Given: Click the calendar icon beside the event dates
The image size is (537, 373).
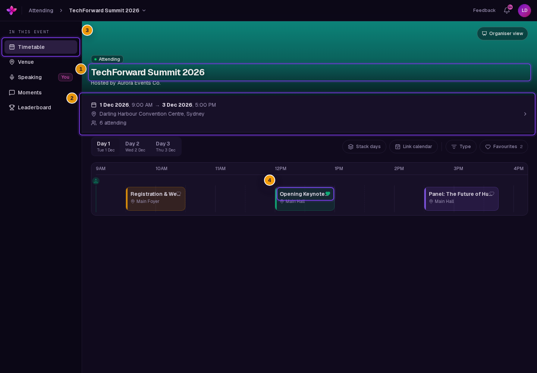Looking at the screenshot, I should point(94,105).
